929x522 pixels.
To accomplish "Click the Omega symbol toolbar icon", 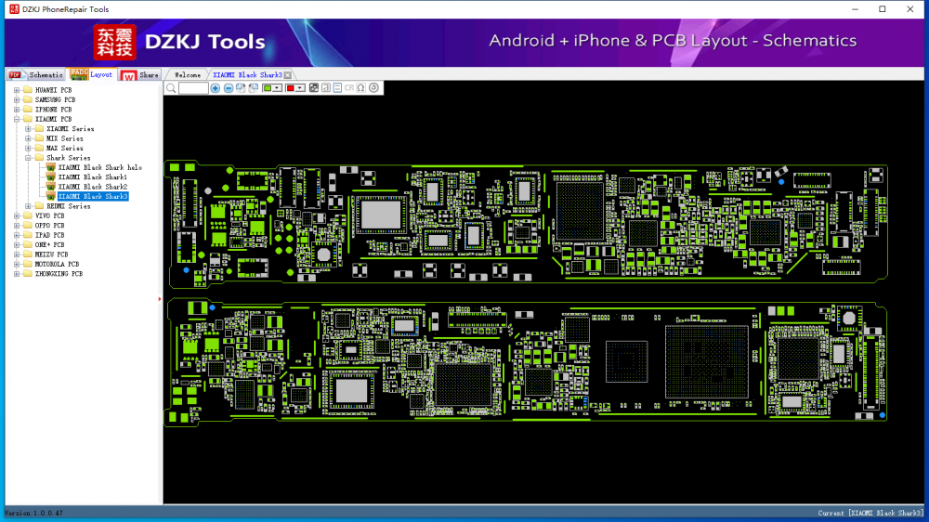I will (360, 88).
